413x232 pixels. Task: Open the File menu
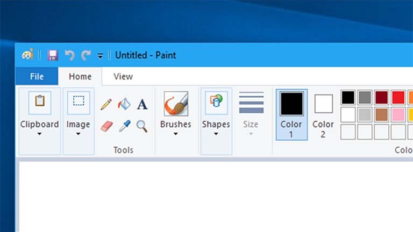[37, 76]
